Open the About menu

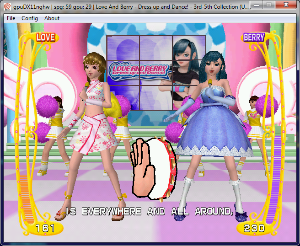pos(52,18)
